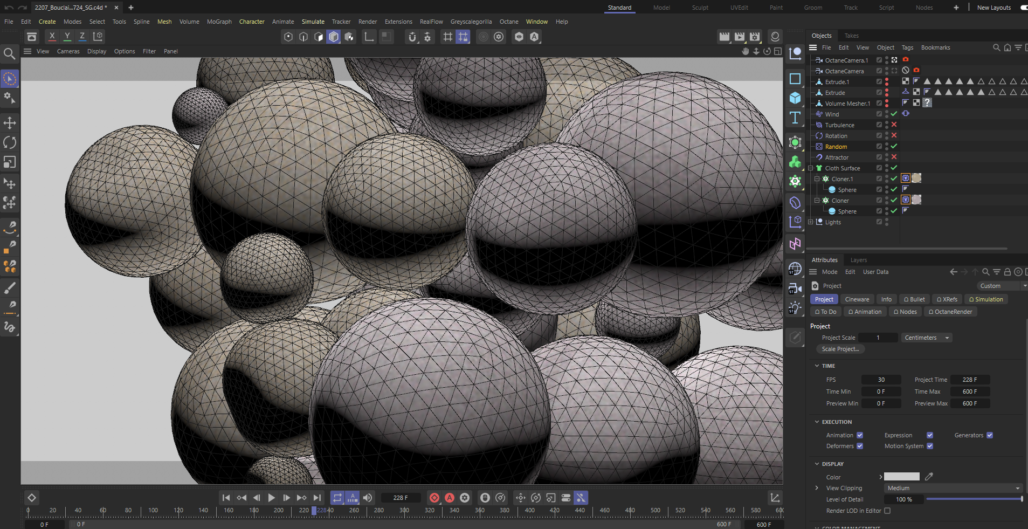
Task: Toggle the Deformers checkbox
Action: 860,446
